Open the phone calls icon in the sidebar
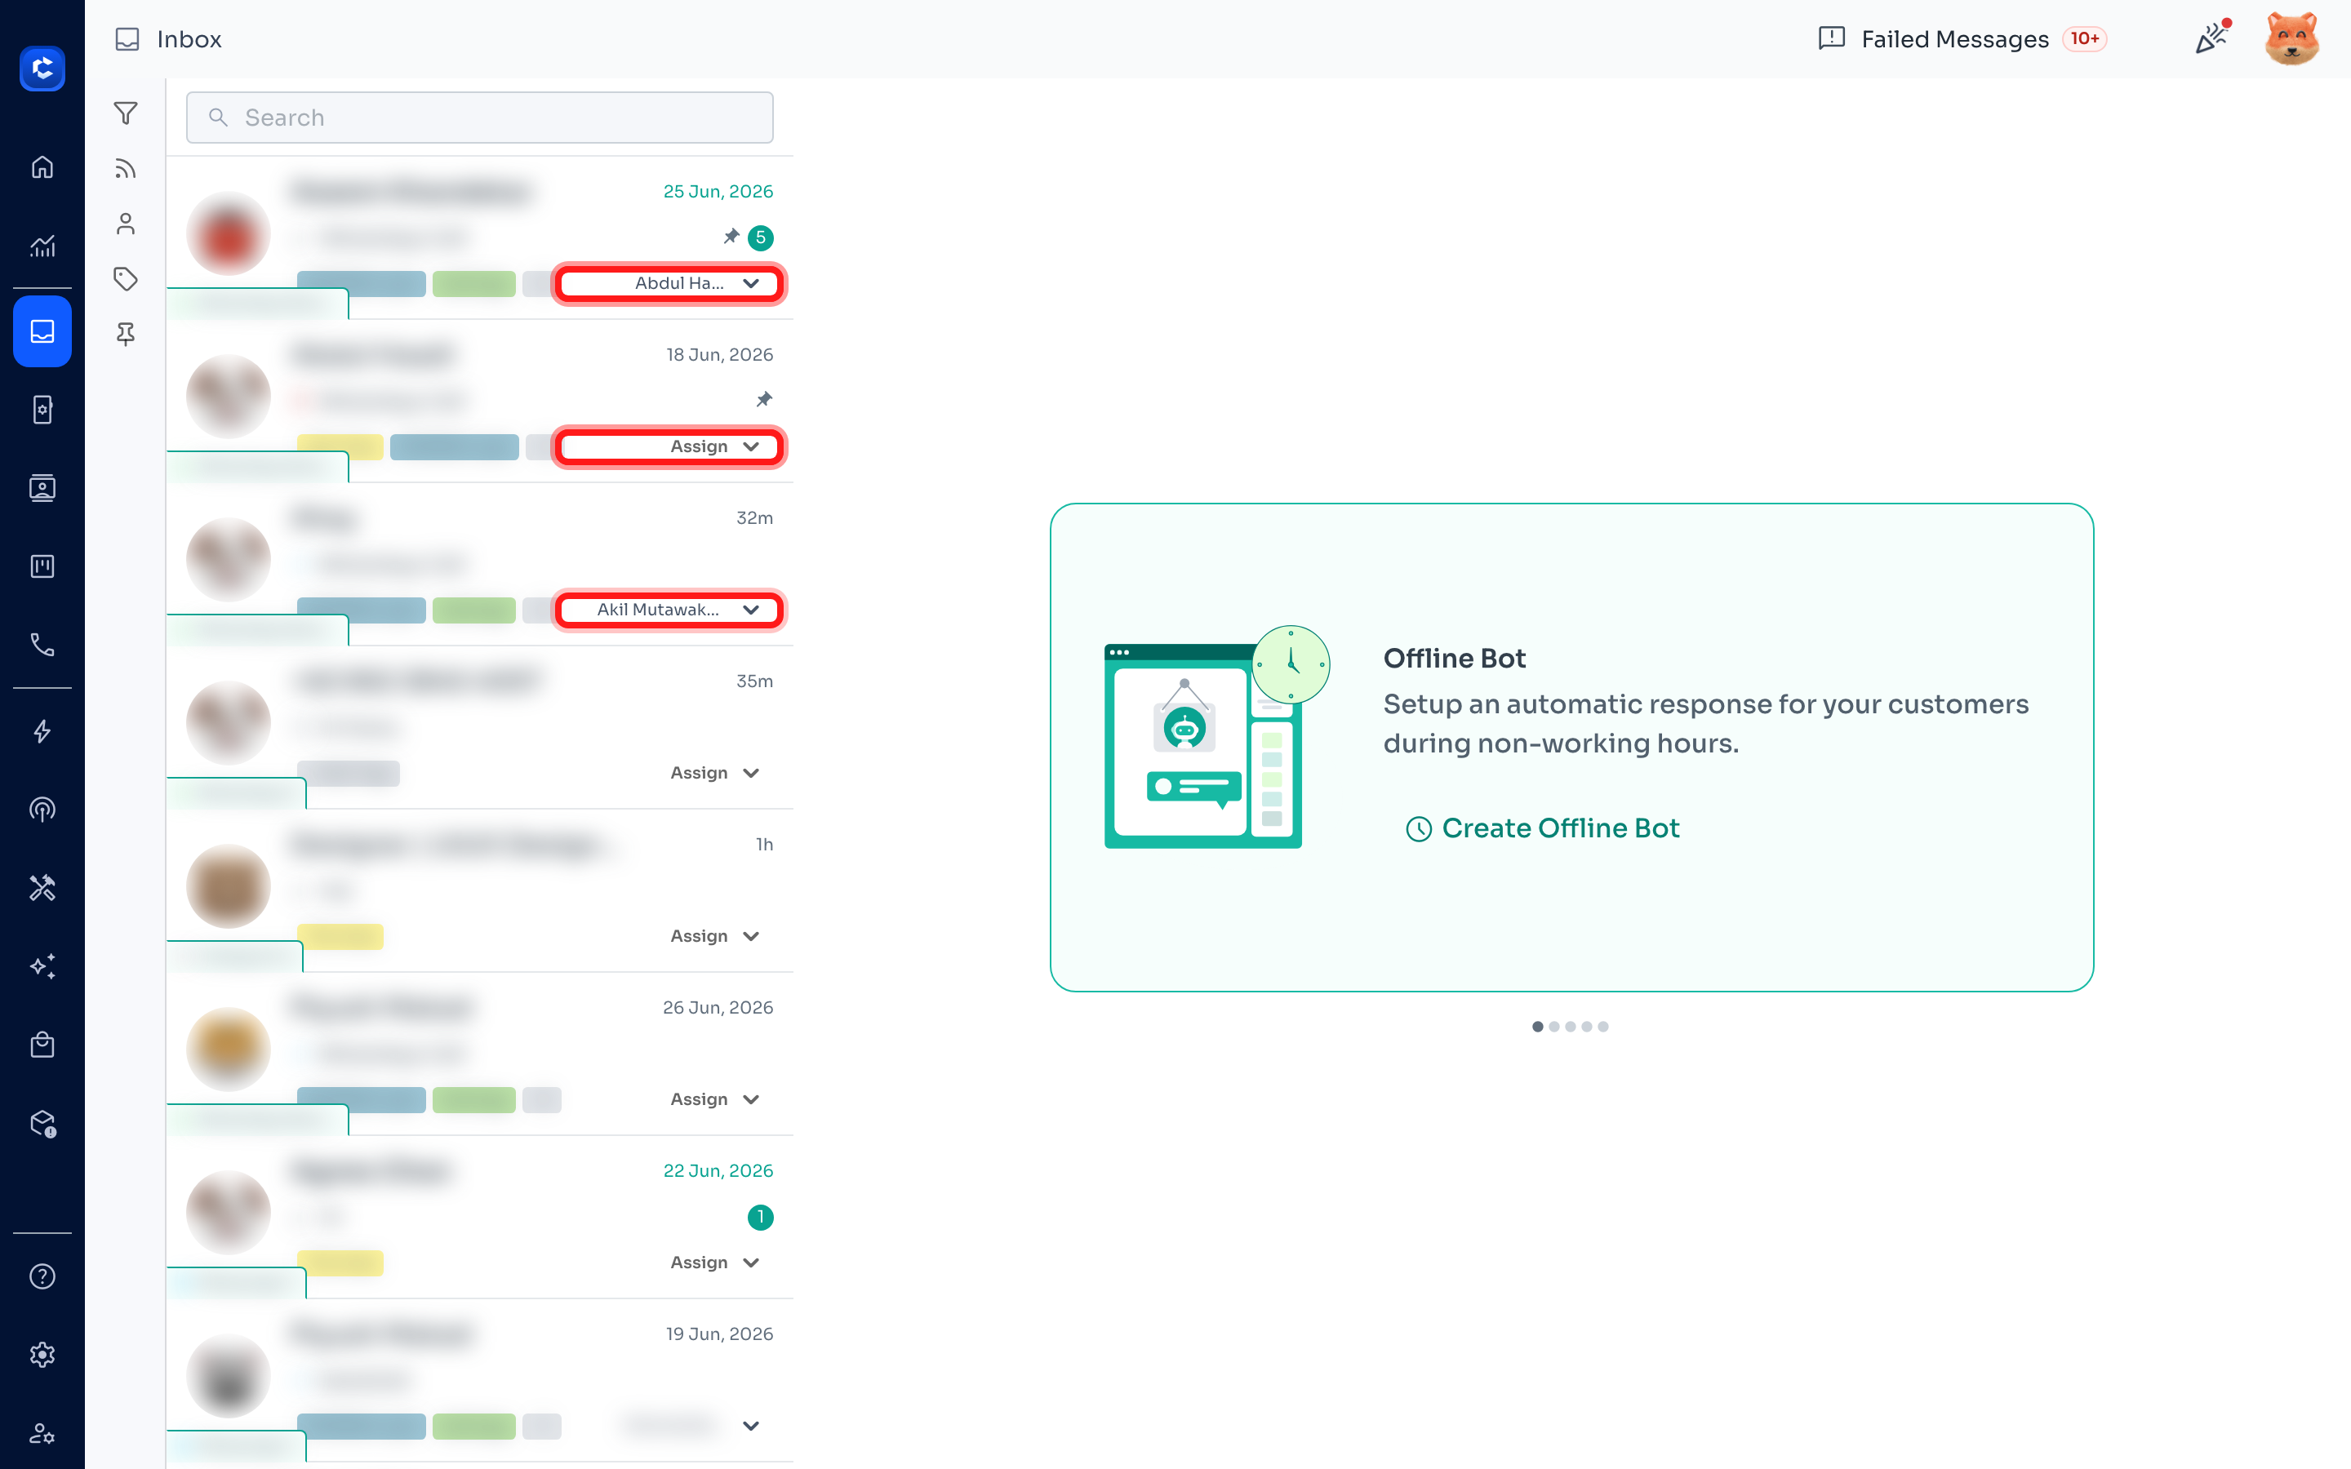Screen dimensions: 2351x1469 click(42, 644)
